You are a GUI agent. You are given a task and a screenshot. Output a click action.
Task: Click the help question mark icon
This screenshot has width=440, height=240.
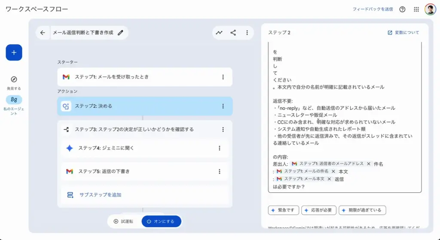402,9
